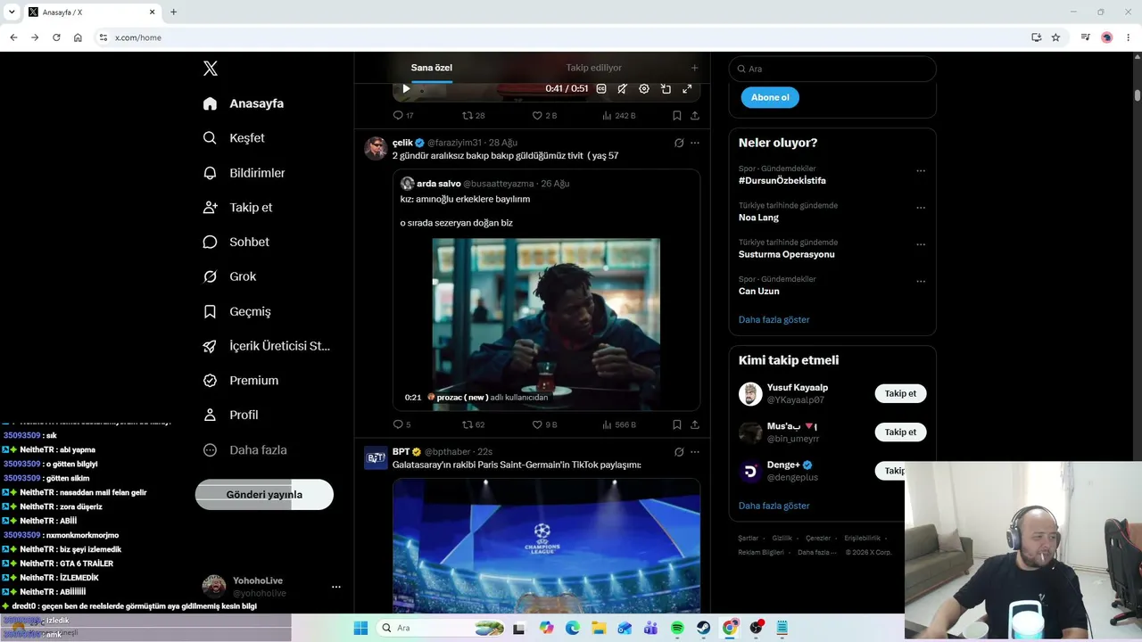This screenshot has height=642, width=1142.
Task: Click the Ara search field on X
Action: pos(832,69)
